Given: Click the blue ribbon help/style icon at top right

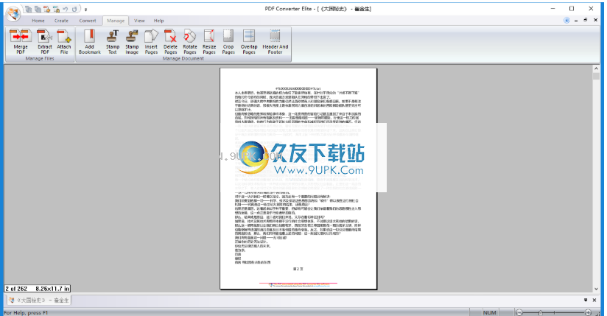Looking at the screenshot, I should point(566,20).
